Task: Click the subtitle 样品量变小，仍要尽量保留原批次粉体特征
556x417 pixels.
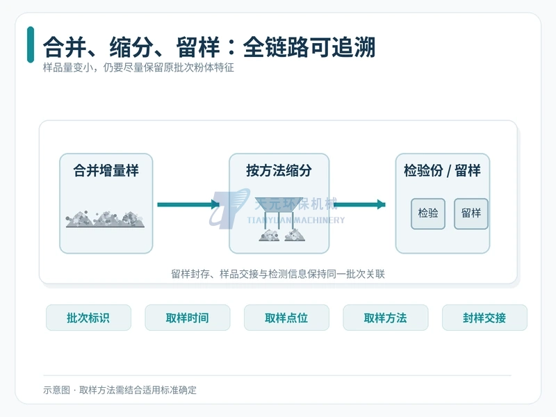Action: tap(138, 67)
